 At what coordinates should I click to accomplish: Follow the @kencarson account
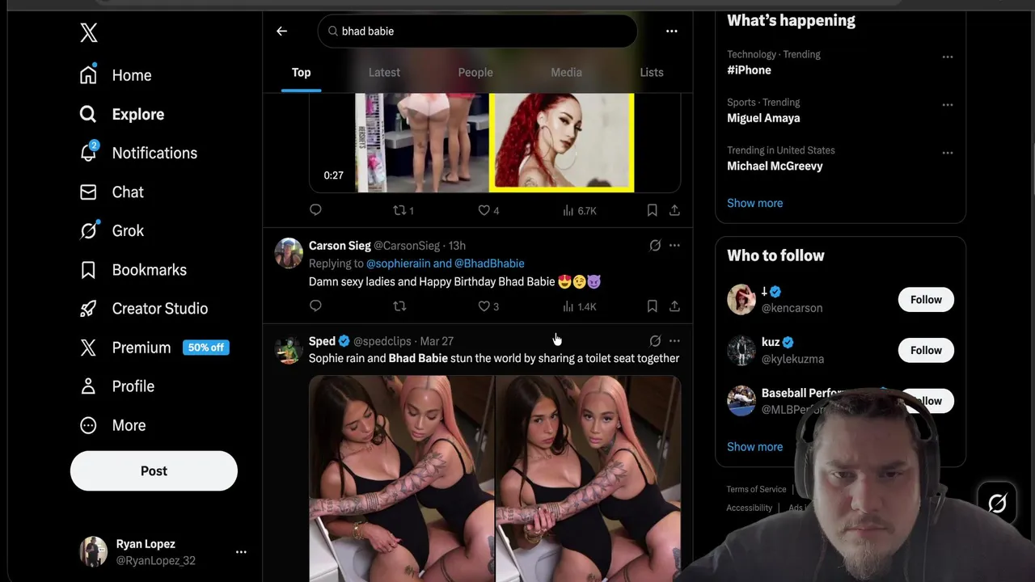point(926,300)
